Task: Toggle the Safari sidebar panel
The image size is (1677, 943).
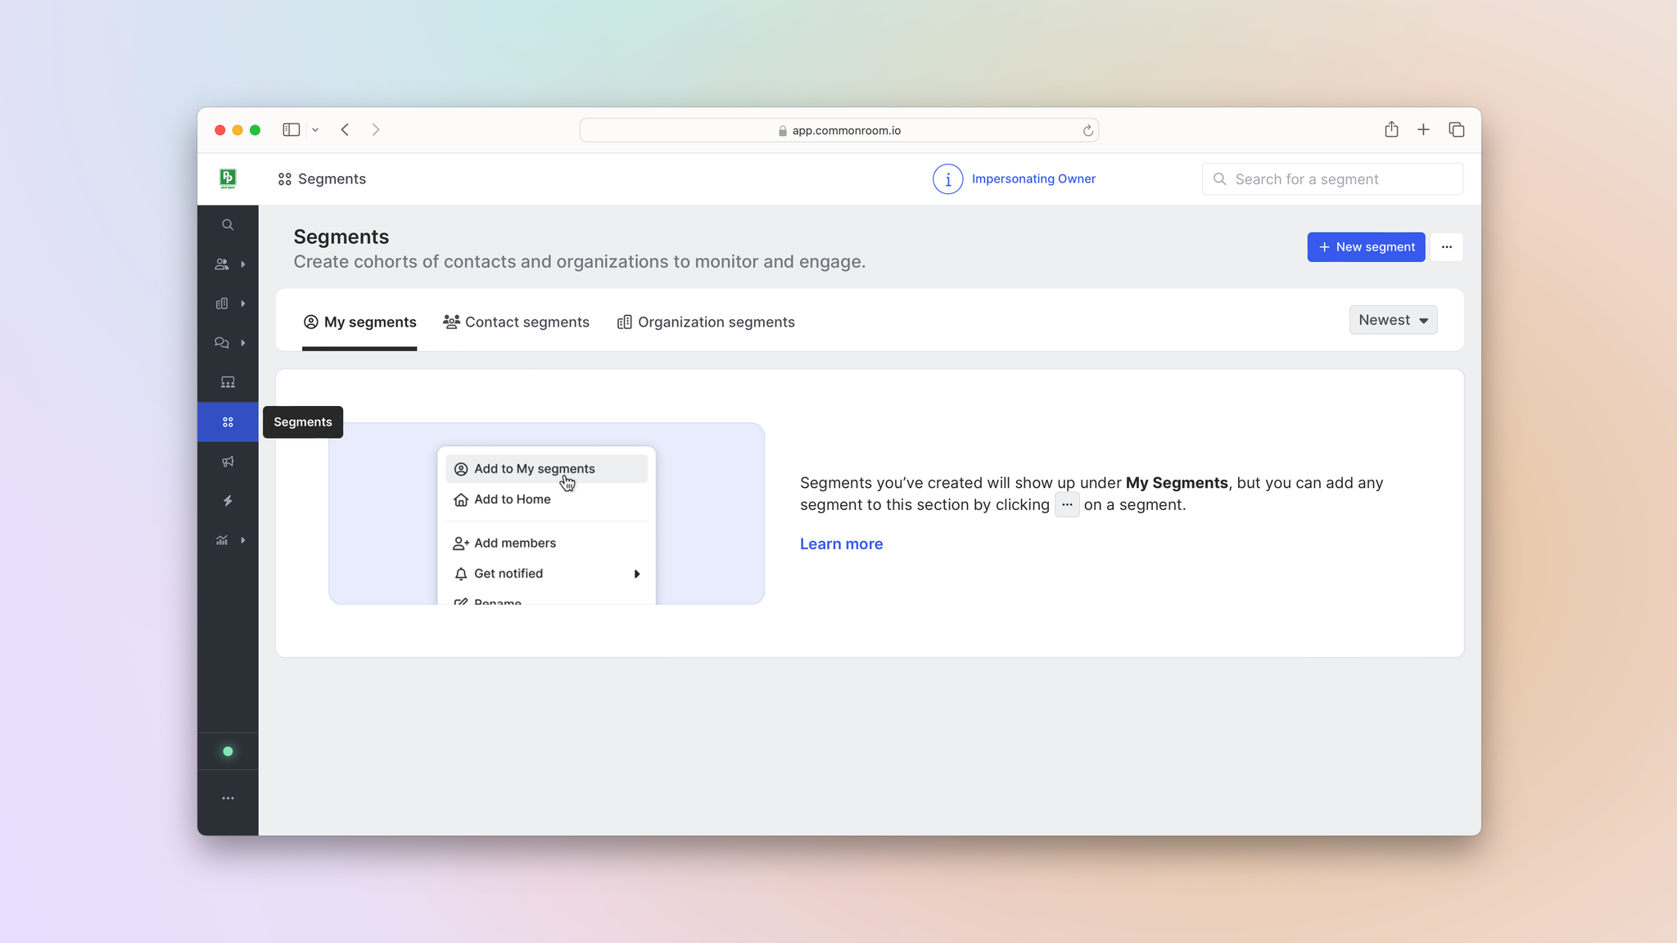Action: pyautogui.click(x=292, y=130)
